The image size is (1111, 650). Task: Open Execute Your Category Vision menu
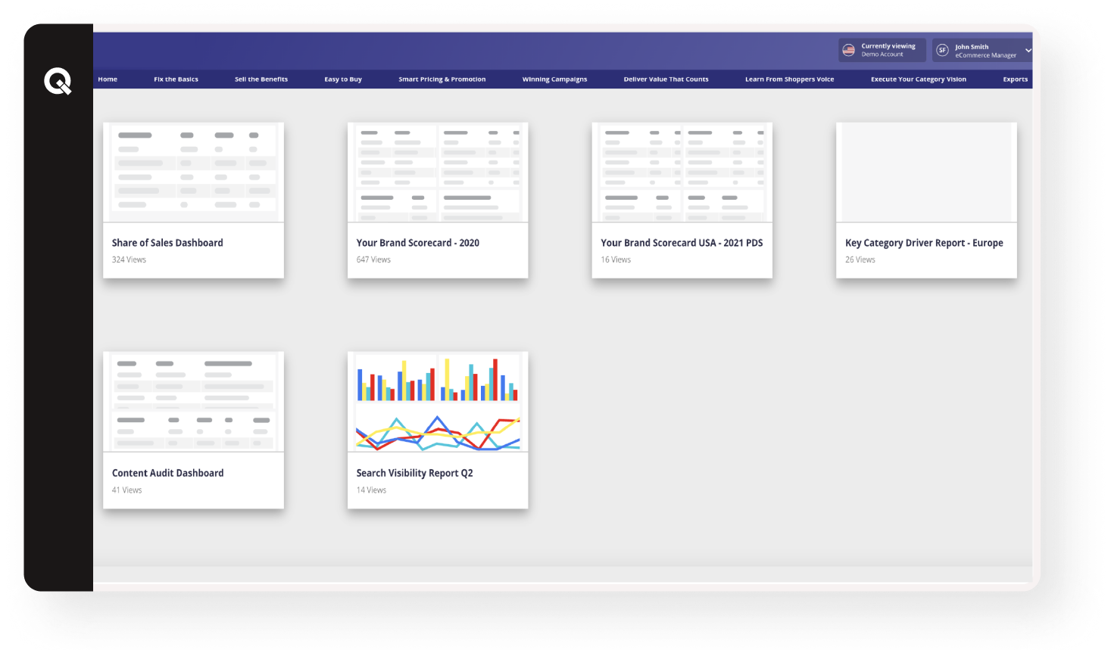point(919,79)
